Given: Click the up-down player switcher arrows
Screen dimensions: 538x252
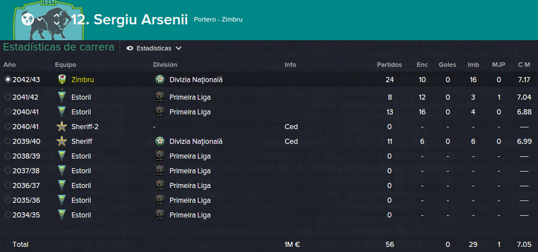Looking at the screenshot, I should pyautogui.click(x=57, y=19).
